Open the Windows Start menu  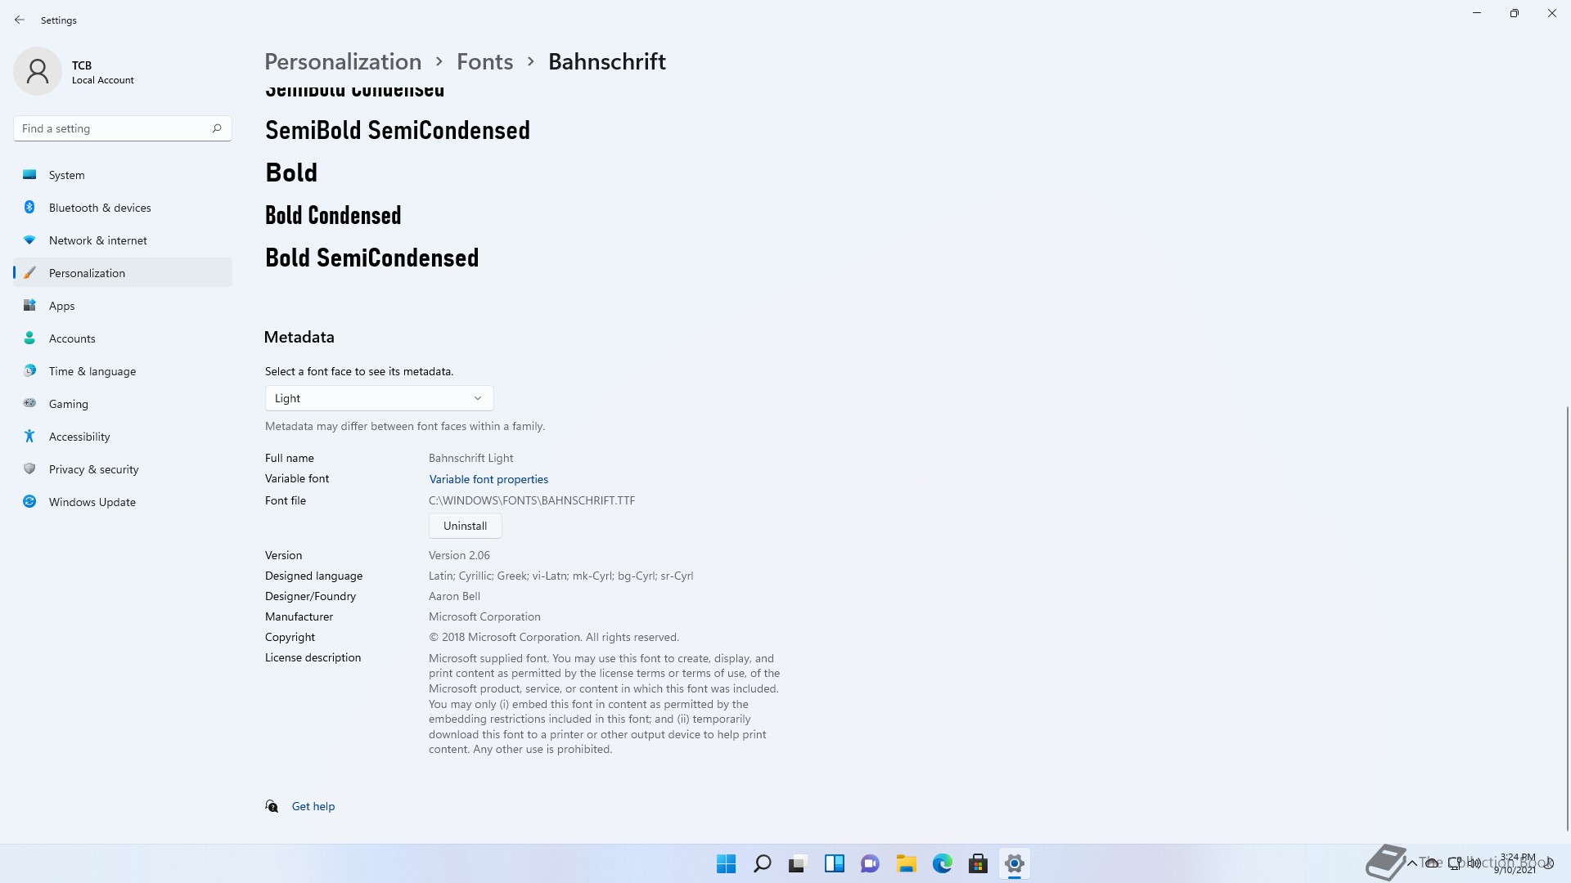[726, 863]
